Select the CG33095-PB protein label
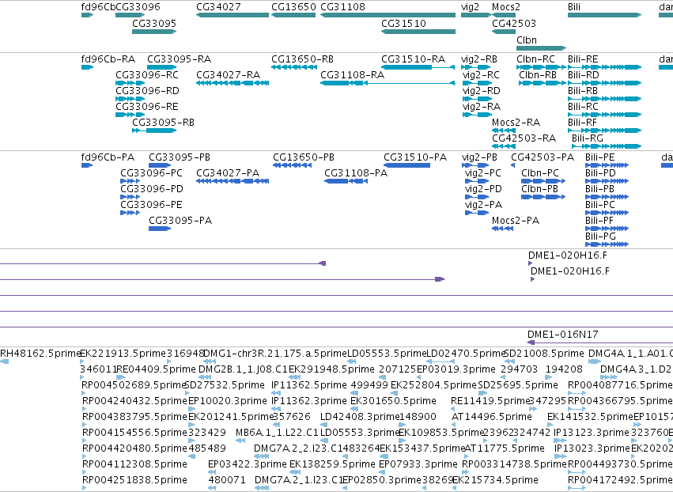The height and width of the screenshot is (492, 673). coord(180,157)
